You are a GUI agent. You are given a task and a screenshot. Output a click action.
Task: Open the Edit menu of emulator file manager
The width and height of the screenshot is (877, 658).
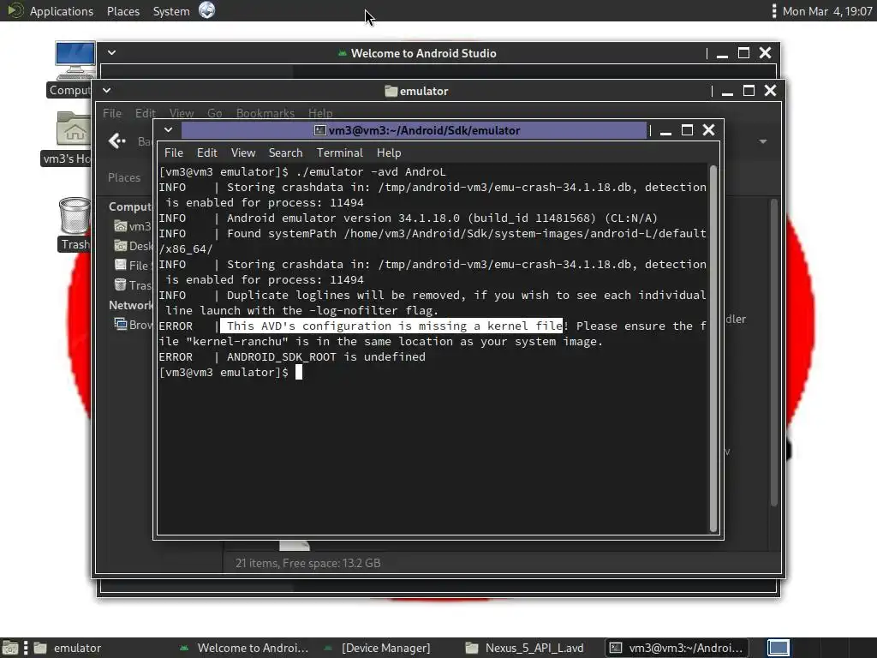(145, 113)
